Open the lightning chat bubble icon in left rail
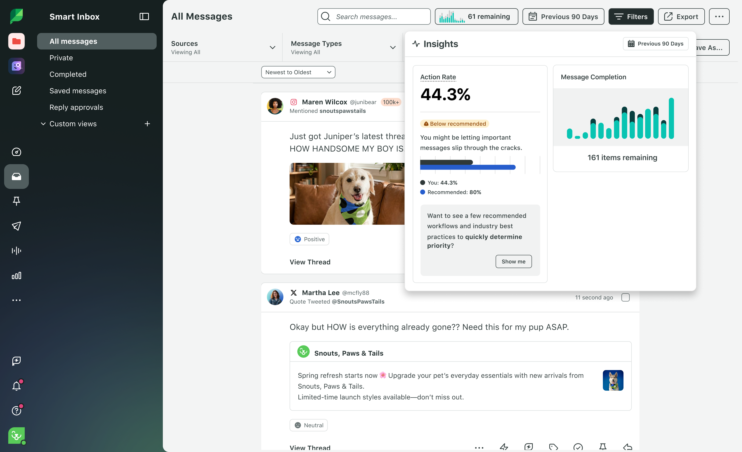Screen dimensions: 742x452 [x=16, y=361]
